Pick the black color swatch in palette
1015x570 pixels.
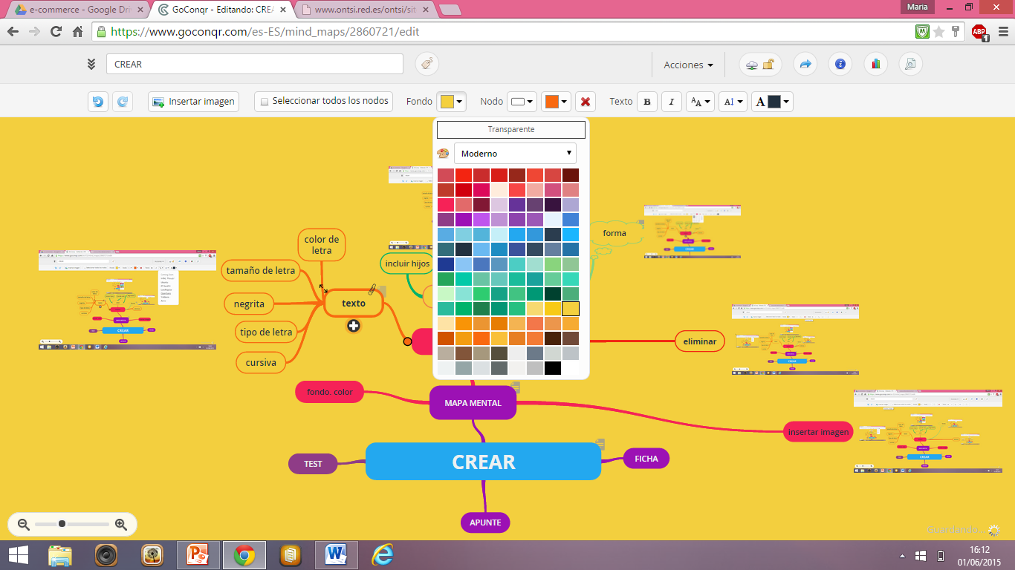(552, 368)
